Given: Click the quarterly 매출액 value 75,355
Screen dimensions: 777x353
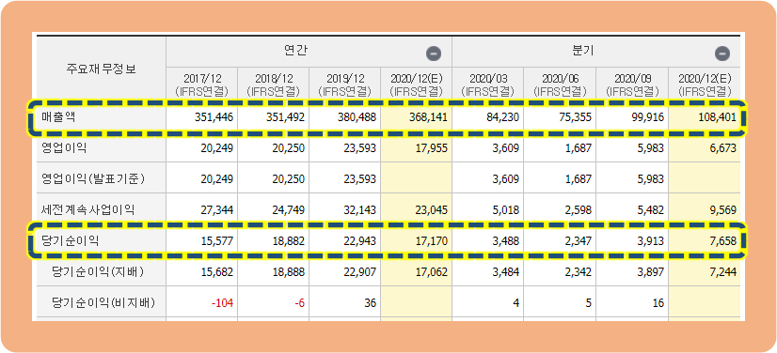Looking at the screenshot, I should pyautogui.click(x=575, y=118).
